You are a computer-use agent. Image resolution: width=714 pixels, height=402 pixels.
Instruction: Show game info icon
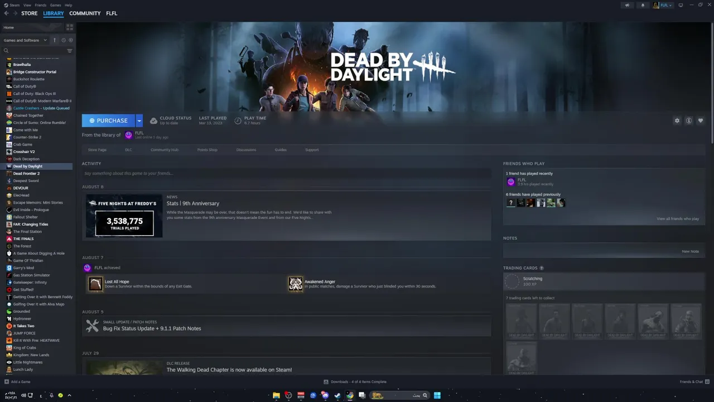pyautogui.click(x=689, y=121)
